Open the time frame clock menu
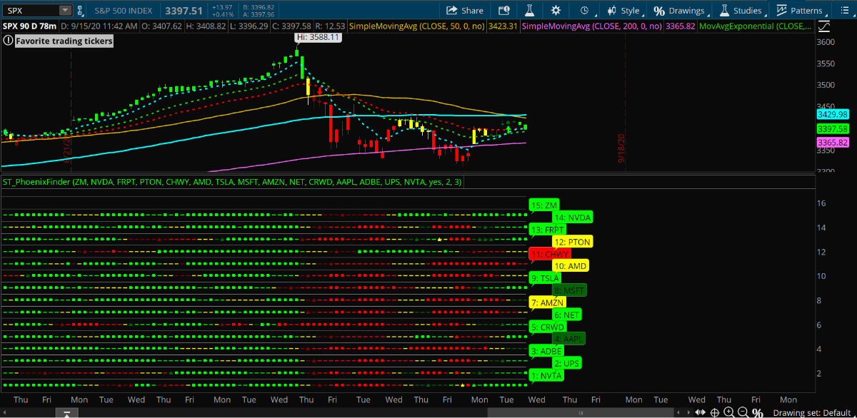857x418 pixels. point(585,11)
